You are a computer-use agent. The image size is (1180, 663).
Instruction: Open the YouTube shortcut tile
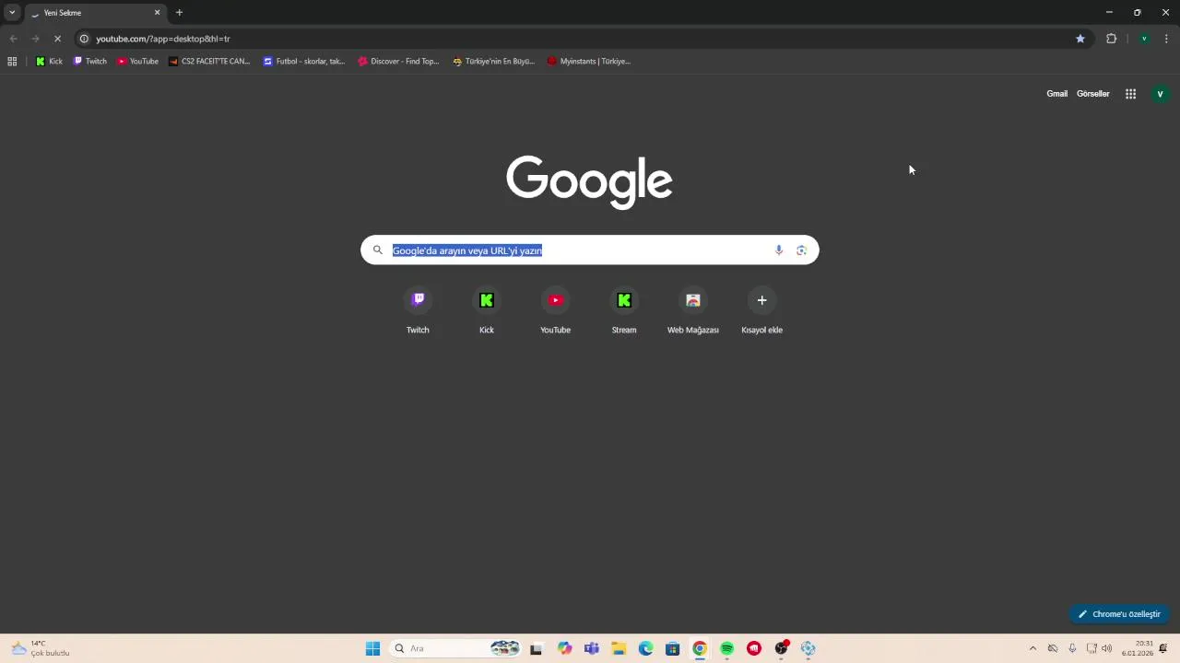(555, 310)
